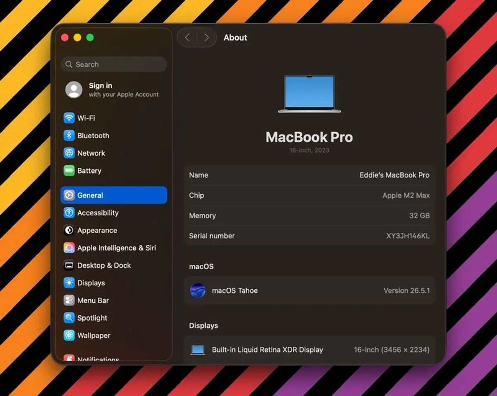Open the Battery icon in sidebar
The height and width of the screenshot is (396, 497).
click(x=69, y=171)
